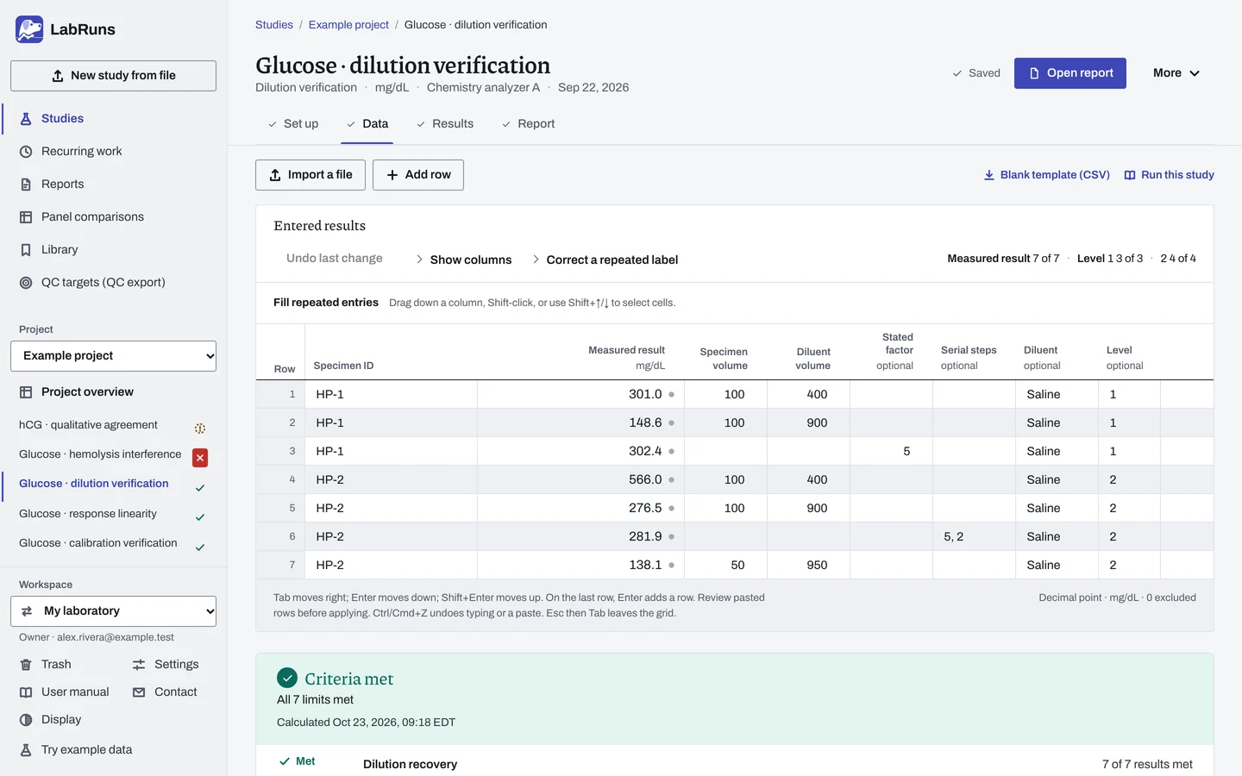Click status dot next to 301.0 result
Viewport: 1242px width, 776px height.
click(672, 395)
